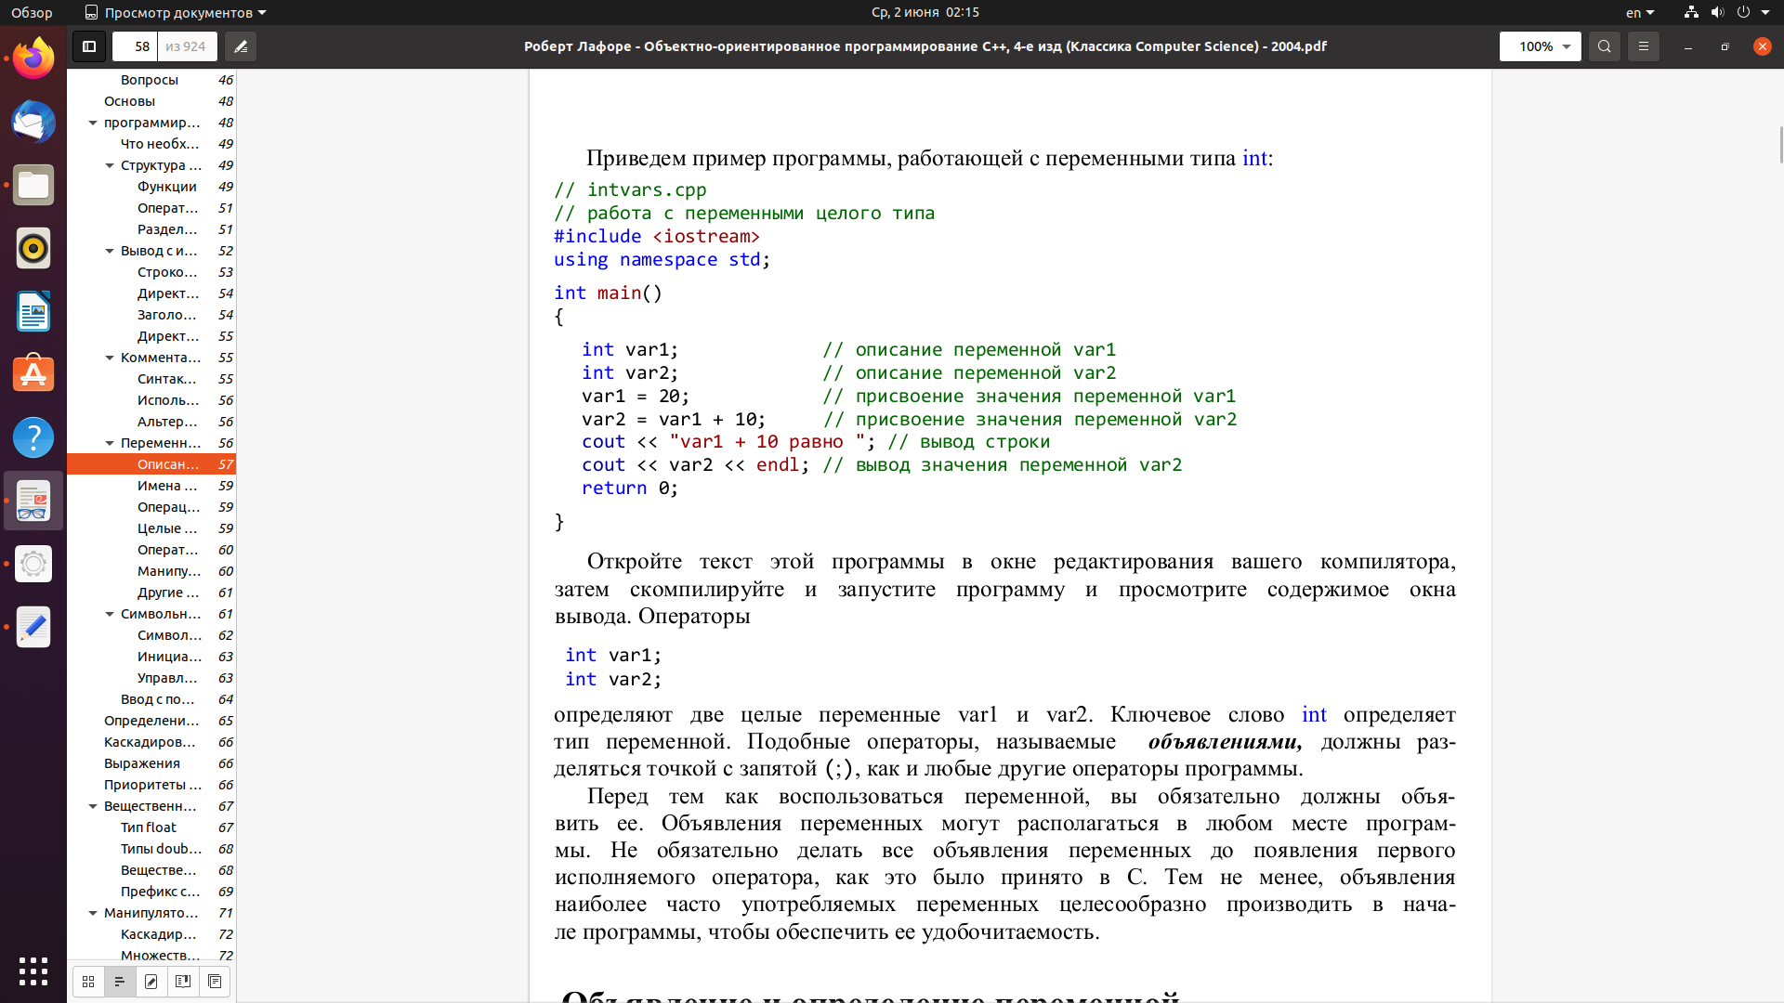Go to 'Другие …' outline entry
The image size is (1784, 1003).
(x=151, y=593)
